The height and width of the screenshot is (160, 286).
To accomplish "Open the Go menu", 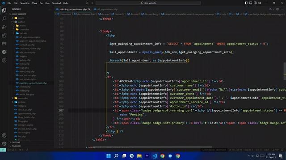I will (x=41, y=3).
